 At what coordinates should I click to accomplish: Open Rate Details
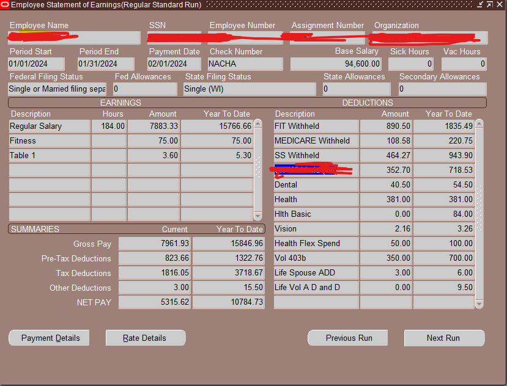145,338
